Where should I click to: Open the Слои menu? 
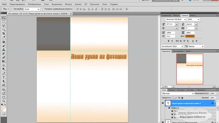click(47, 4)
